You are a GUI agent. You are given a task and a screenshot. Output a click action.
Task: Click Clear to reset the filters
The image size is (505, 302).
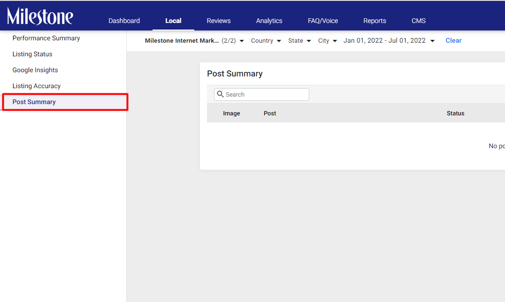(453, 41)
